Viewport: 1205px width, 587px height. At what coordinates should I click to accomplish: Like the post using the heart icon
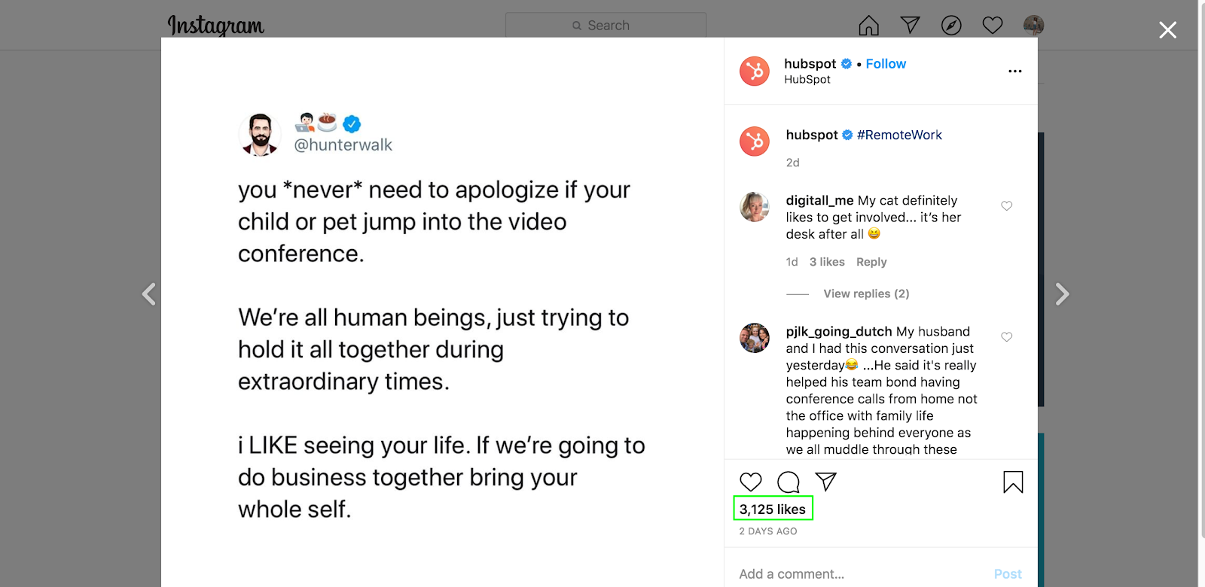[x=749, y=482]
